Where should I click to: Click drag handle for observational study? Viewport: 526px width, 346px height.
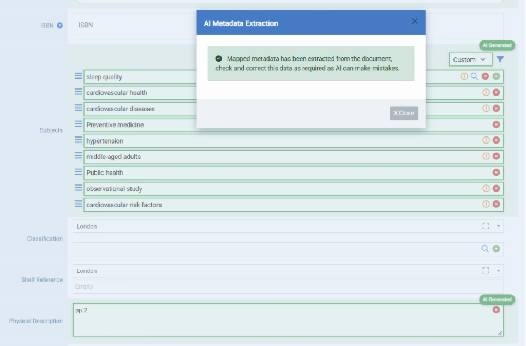(x=78, y=188)
